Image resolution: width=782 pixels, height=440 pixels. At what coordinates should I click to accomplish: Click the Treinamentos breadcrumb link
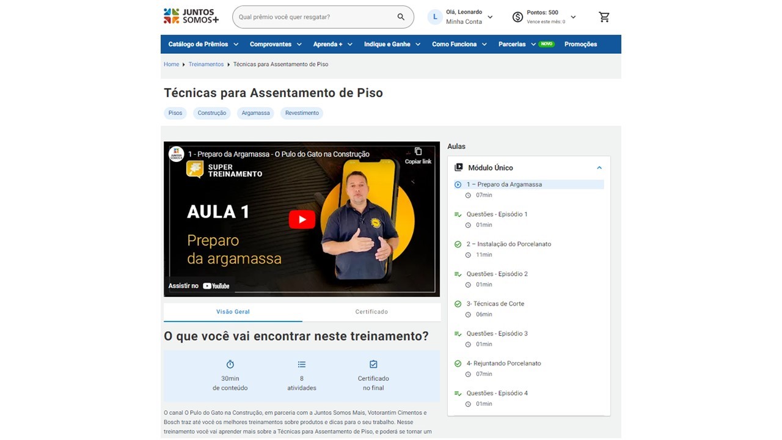[206, 64]
